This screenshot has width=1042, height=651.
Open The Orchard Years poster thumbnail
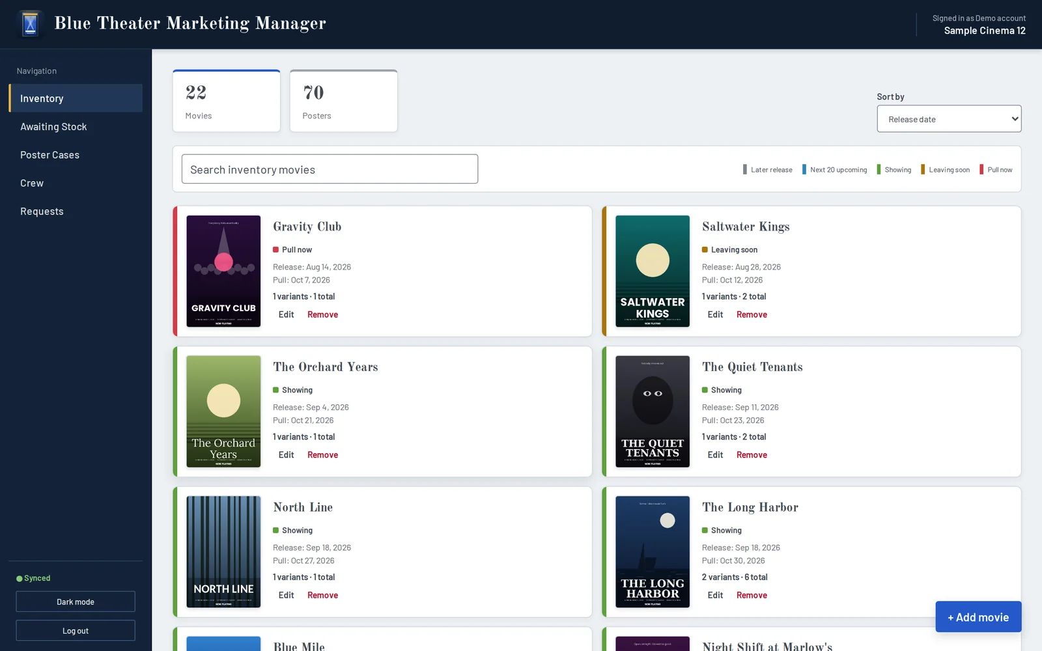coord(223,411)
